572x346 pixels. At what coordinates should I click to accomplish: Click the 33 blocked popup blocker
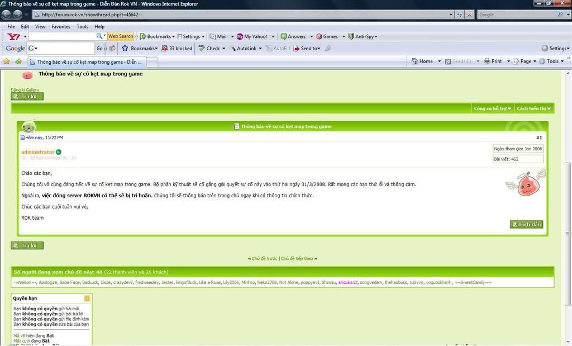pyautogui.click(x=177, y=49)
